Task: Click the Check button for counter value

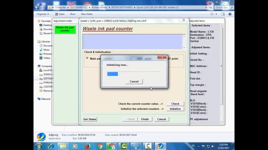Action: (175, 104)
